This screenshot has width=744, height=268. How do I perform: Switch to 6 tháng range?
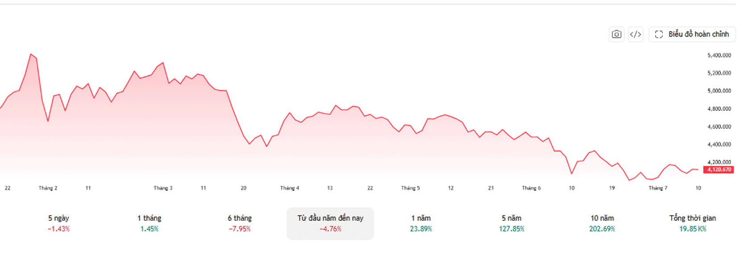pyautogui.click(x=240, y=223)
